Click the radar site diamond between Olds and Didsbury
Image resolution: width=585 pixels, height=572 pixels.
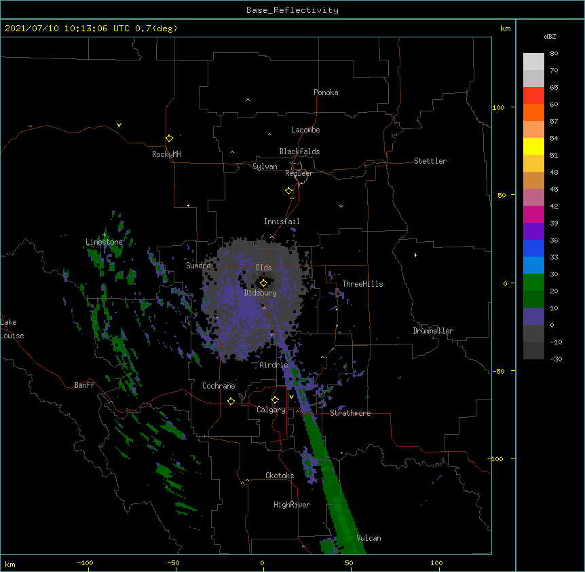(263, 283)
